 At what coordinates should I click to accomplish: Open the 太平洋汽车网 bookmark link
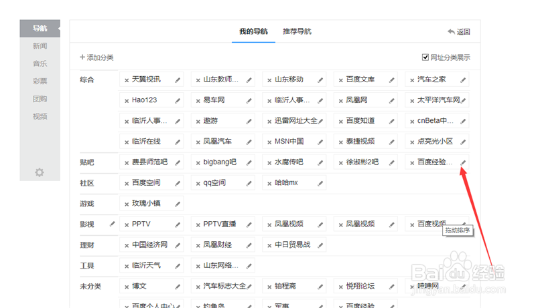tap(439, 100)
